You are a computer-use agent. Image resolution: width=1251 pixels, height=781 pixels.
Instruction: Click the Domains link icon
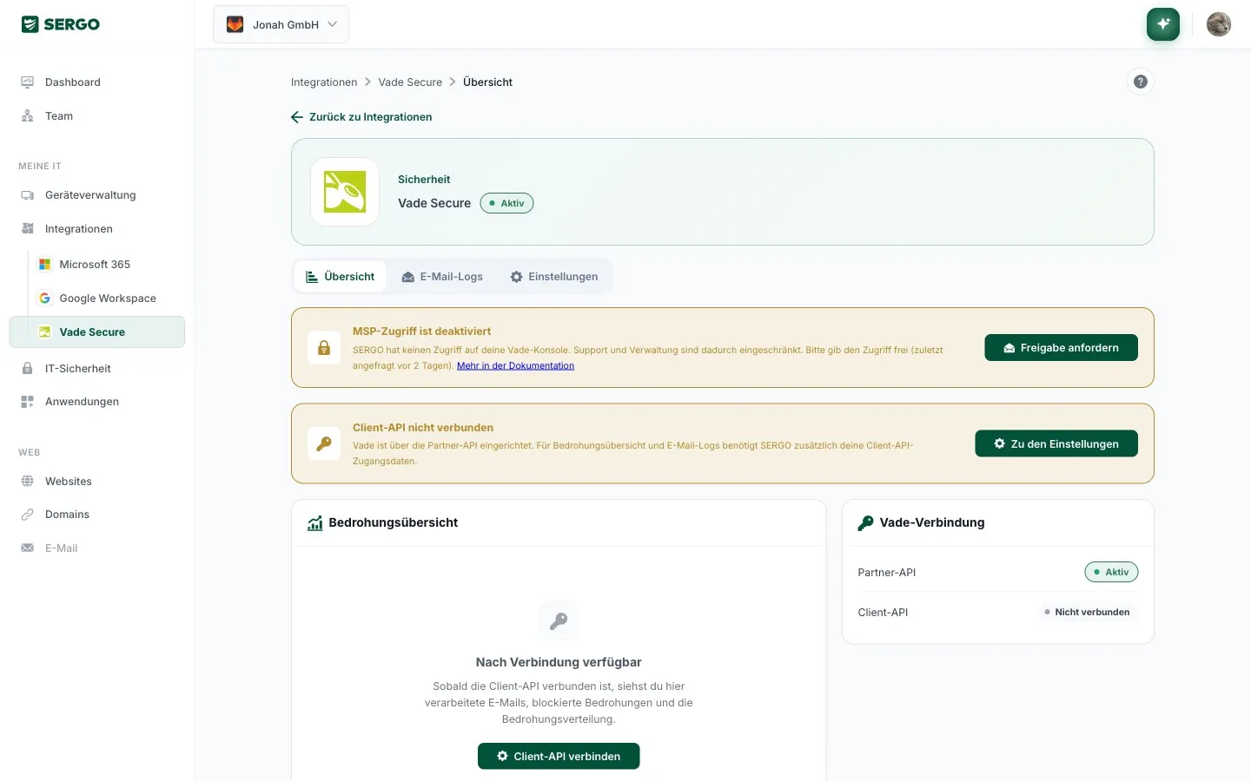[27, 515]
